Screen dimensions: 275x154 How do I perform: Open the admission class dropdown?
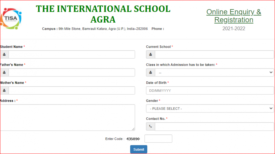point(214,73)
